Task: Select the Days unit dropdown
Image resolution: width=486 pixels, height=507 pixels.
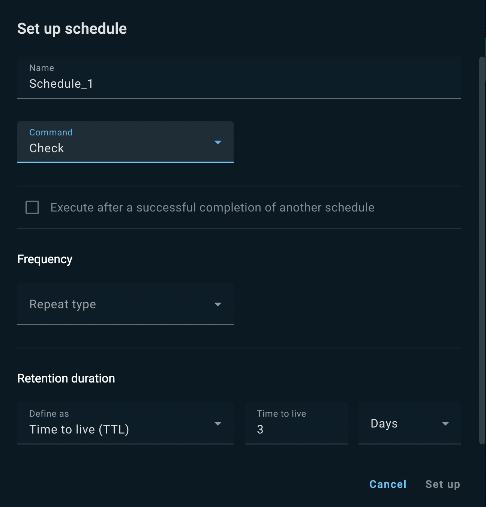Action: coord(401,424)
